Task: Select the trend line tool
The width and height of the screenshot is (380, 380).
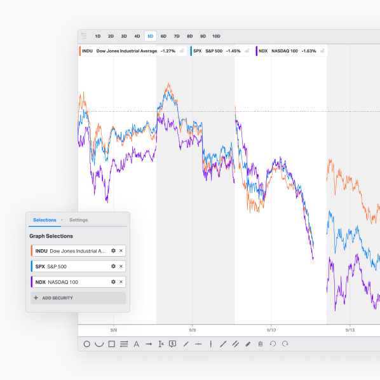Action: (223, 344)
